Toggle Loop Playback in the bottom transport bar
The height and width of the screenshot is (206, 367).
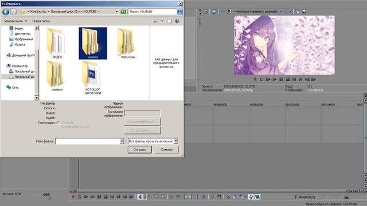(x=80, y=197)
